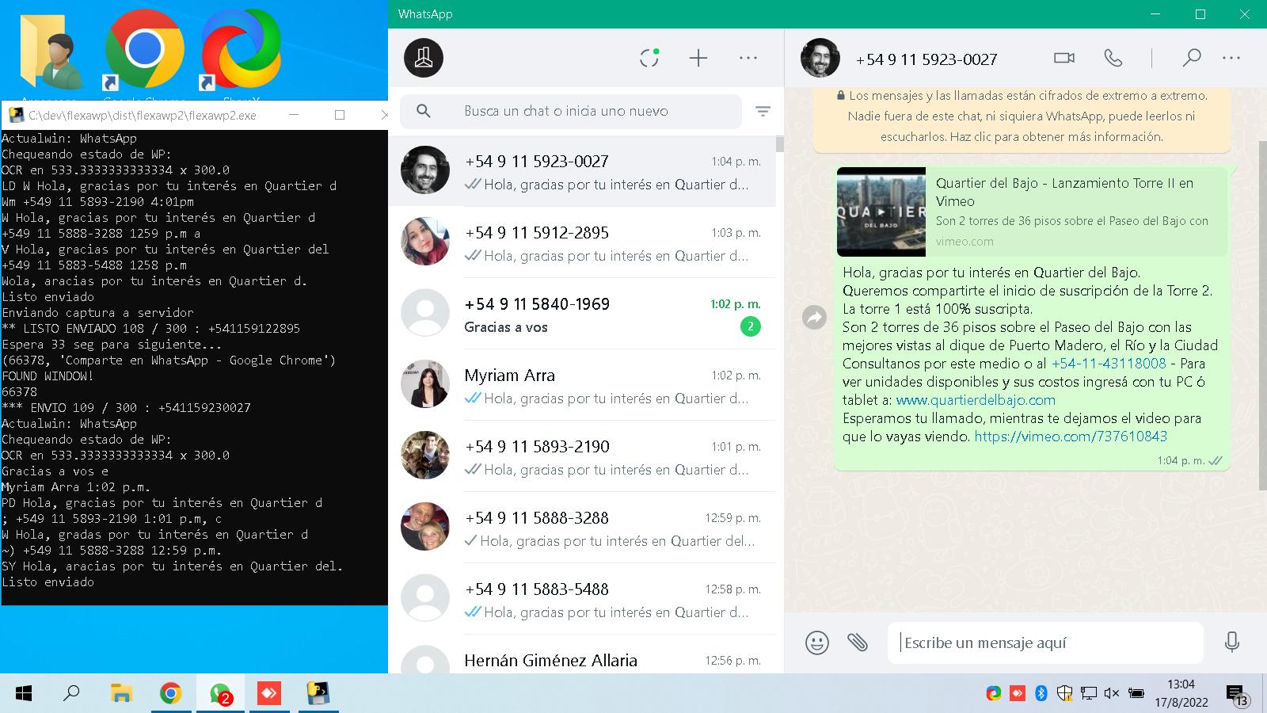This screenshot has height=713, width=1267.
Task: Open chat with +54 9 11 5888-3288
Action: pyautogui.click(x=582, y=528)
